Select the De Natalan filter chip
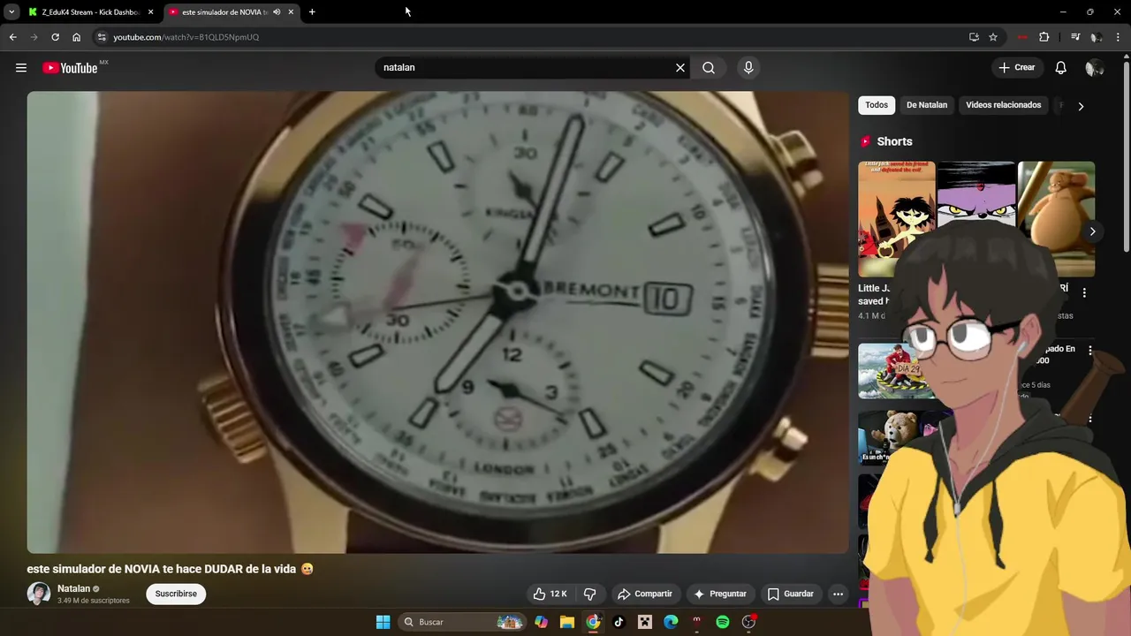 927,105
